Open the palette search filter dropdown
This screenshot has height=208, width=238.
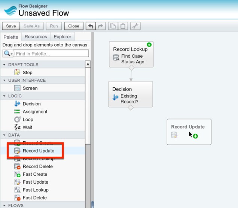click(8, 54)
